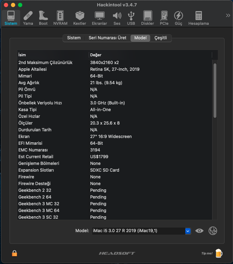This screenshot has height=264, width=233.
Task: Open the Ses audio icon
Action: pyautogui.click(x=117, y=18)
